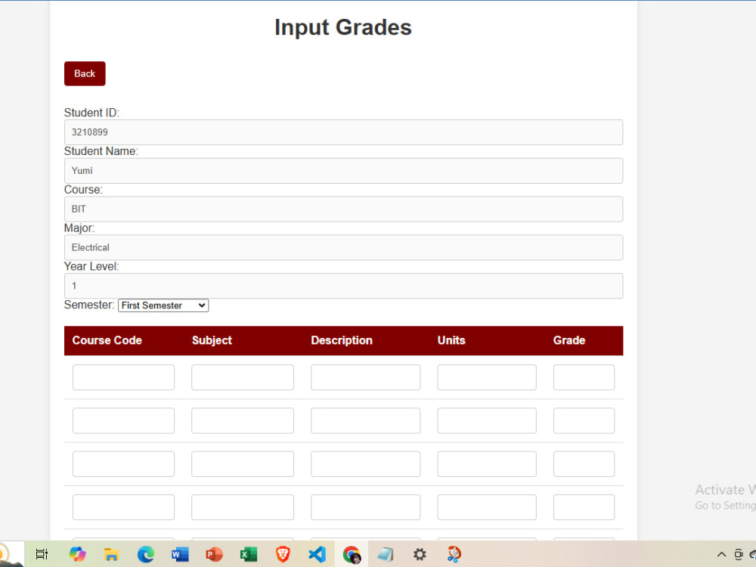756x567 pixels.
Task: Click the 'Year Level:' label
Action: (x=91, y=267)
